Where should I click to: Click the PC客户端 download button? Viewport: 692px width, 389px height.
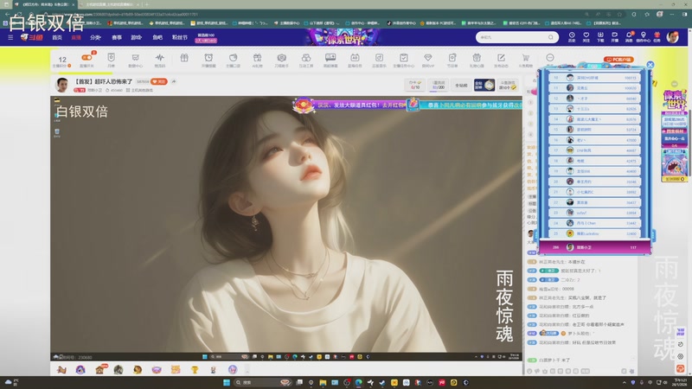coord(619,60)
